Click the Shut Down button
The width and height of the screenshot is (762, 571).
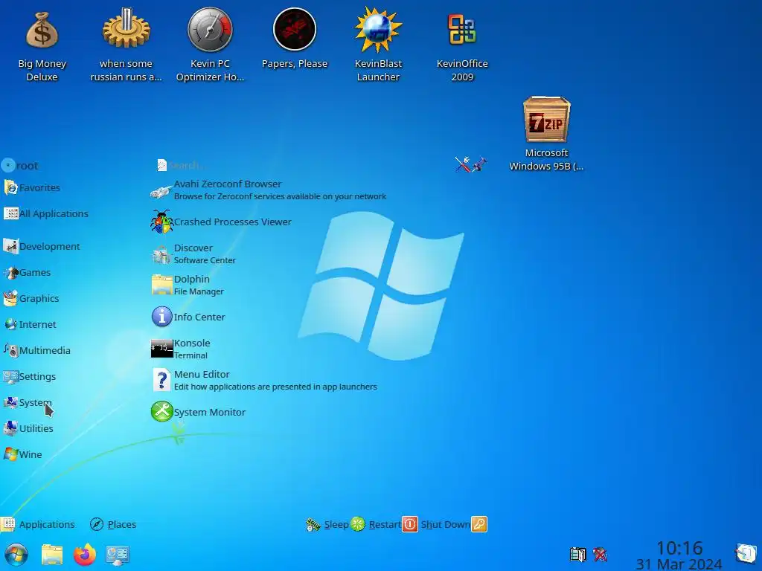click(x=436, y=524)
